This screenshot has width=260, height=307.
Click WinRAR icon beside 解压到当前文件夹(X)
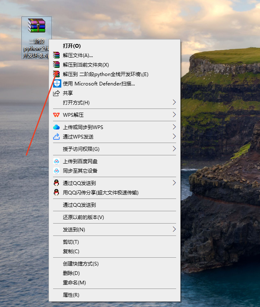point(56,65)
